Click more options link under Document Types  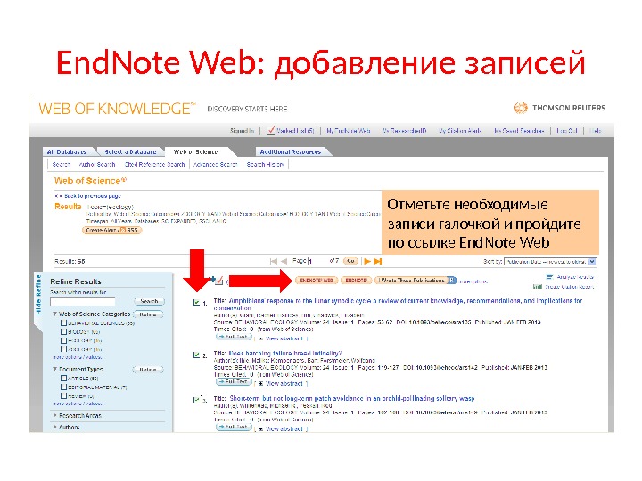click(78, 404)
